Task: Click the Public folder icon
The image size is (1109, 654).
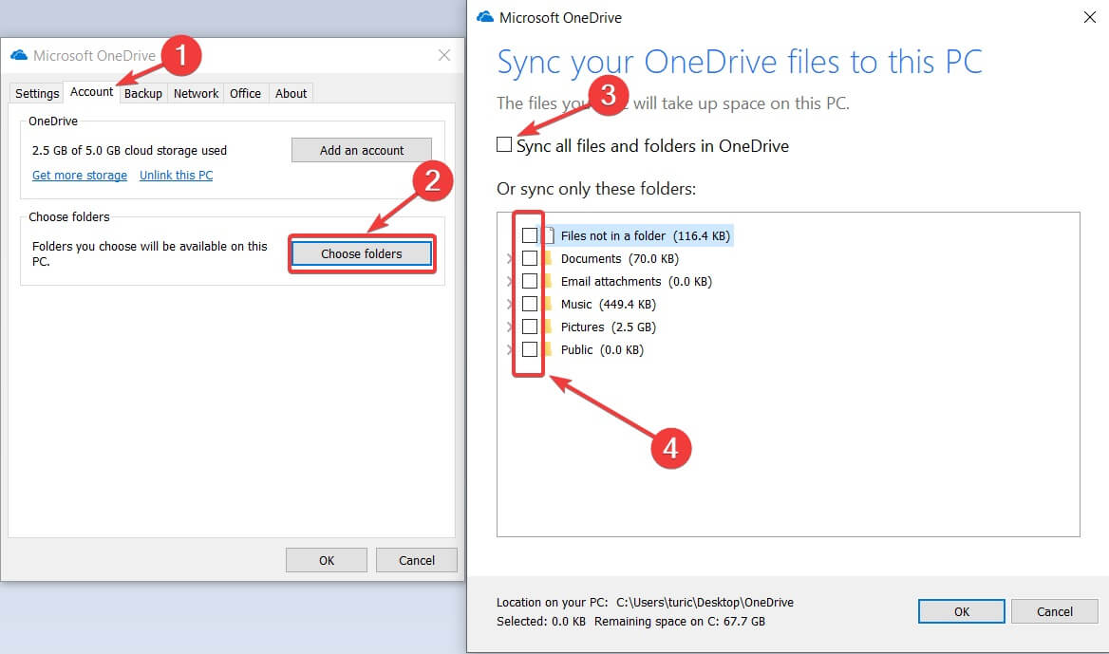Action: tap(548, 349)
